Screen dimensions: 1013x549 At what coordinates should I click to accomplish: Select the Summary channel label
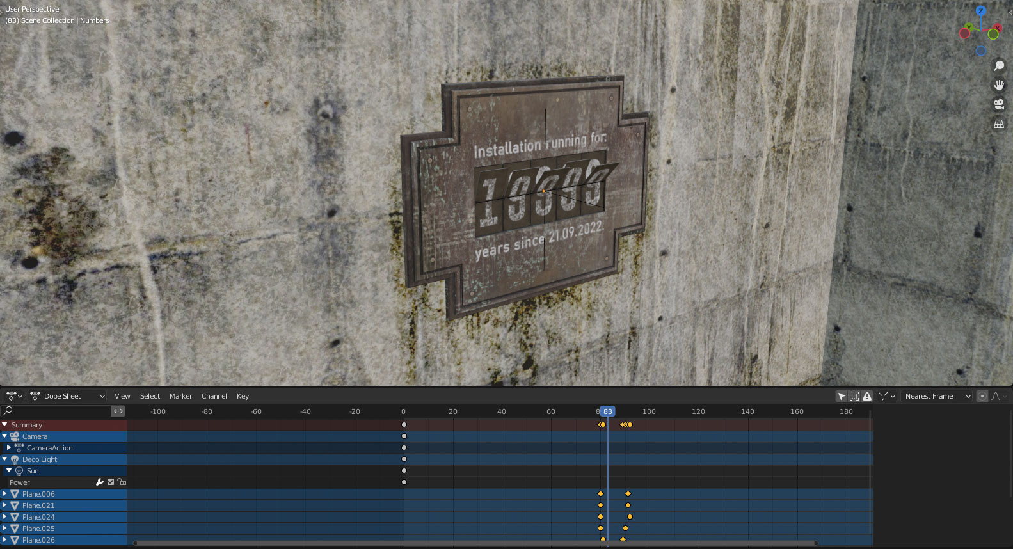(x=27, y=425)
